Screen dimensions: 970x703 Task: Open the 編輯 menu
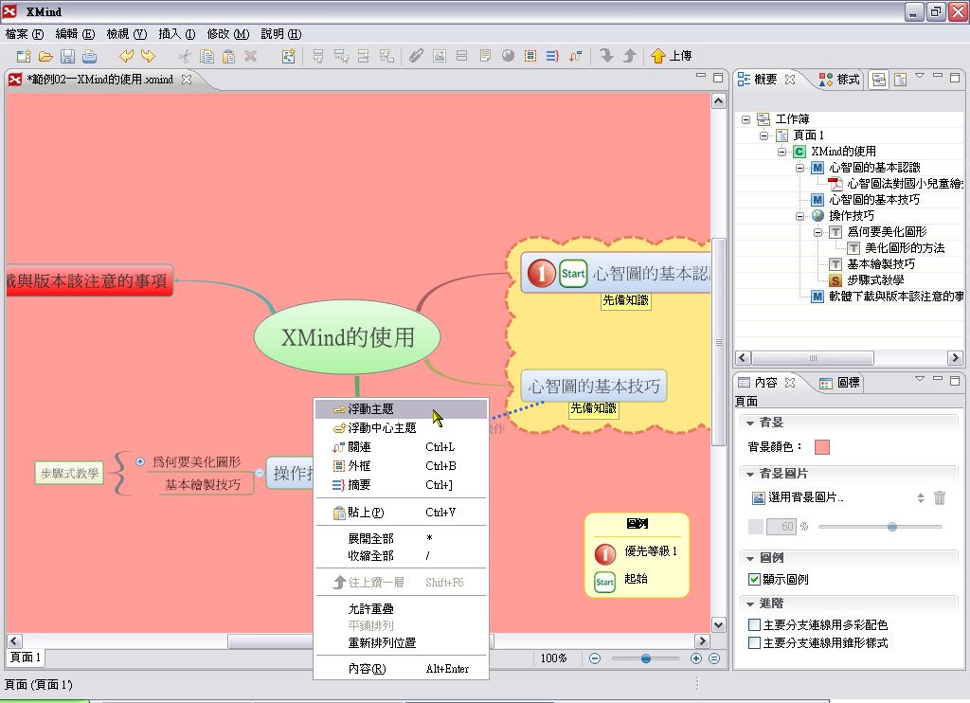[75, 34]
